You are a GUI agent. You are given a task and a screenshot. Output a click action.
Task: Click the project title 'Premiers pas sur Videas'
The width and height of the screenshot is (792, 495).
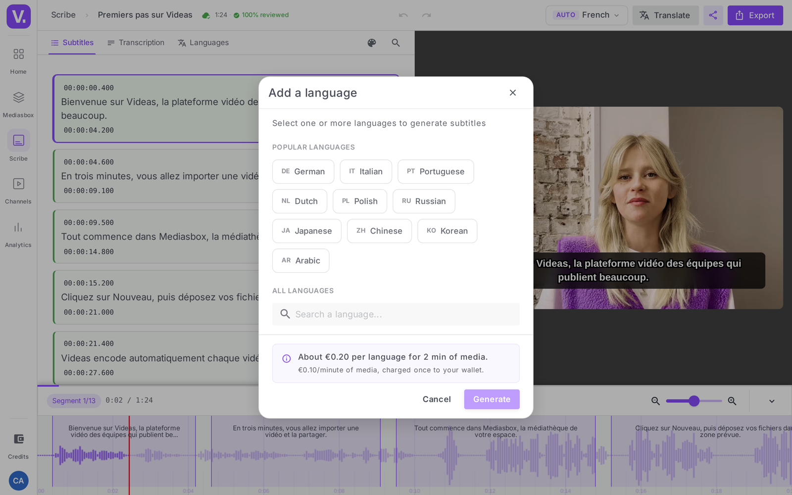(x=145, y=15)
